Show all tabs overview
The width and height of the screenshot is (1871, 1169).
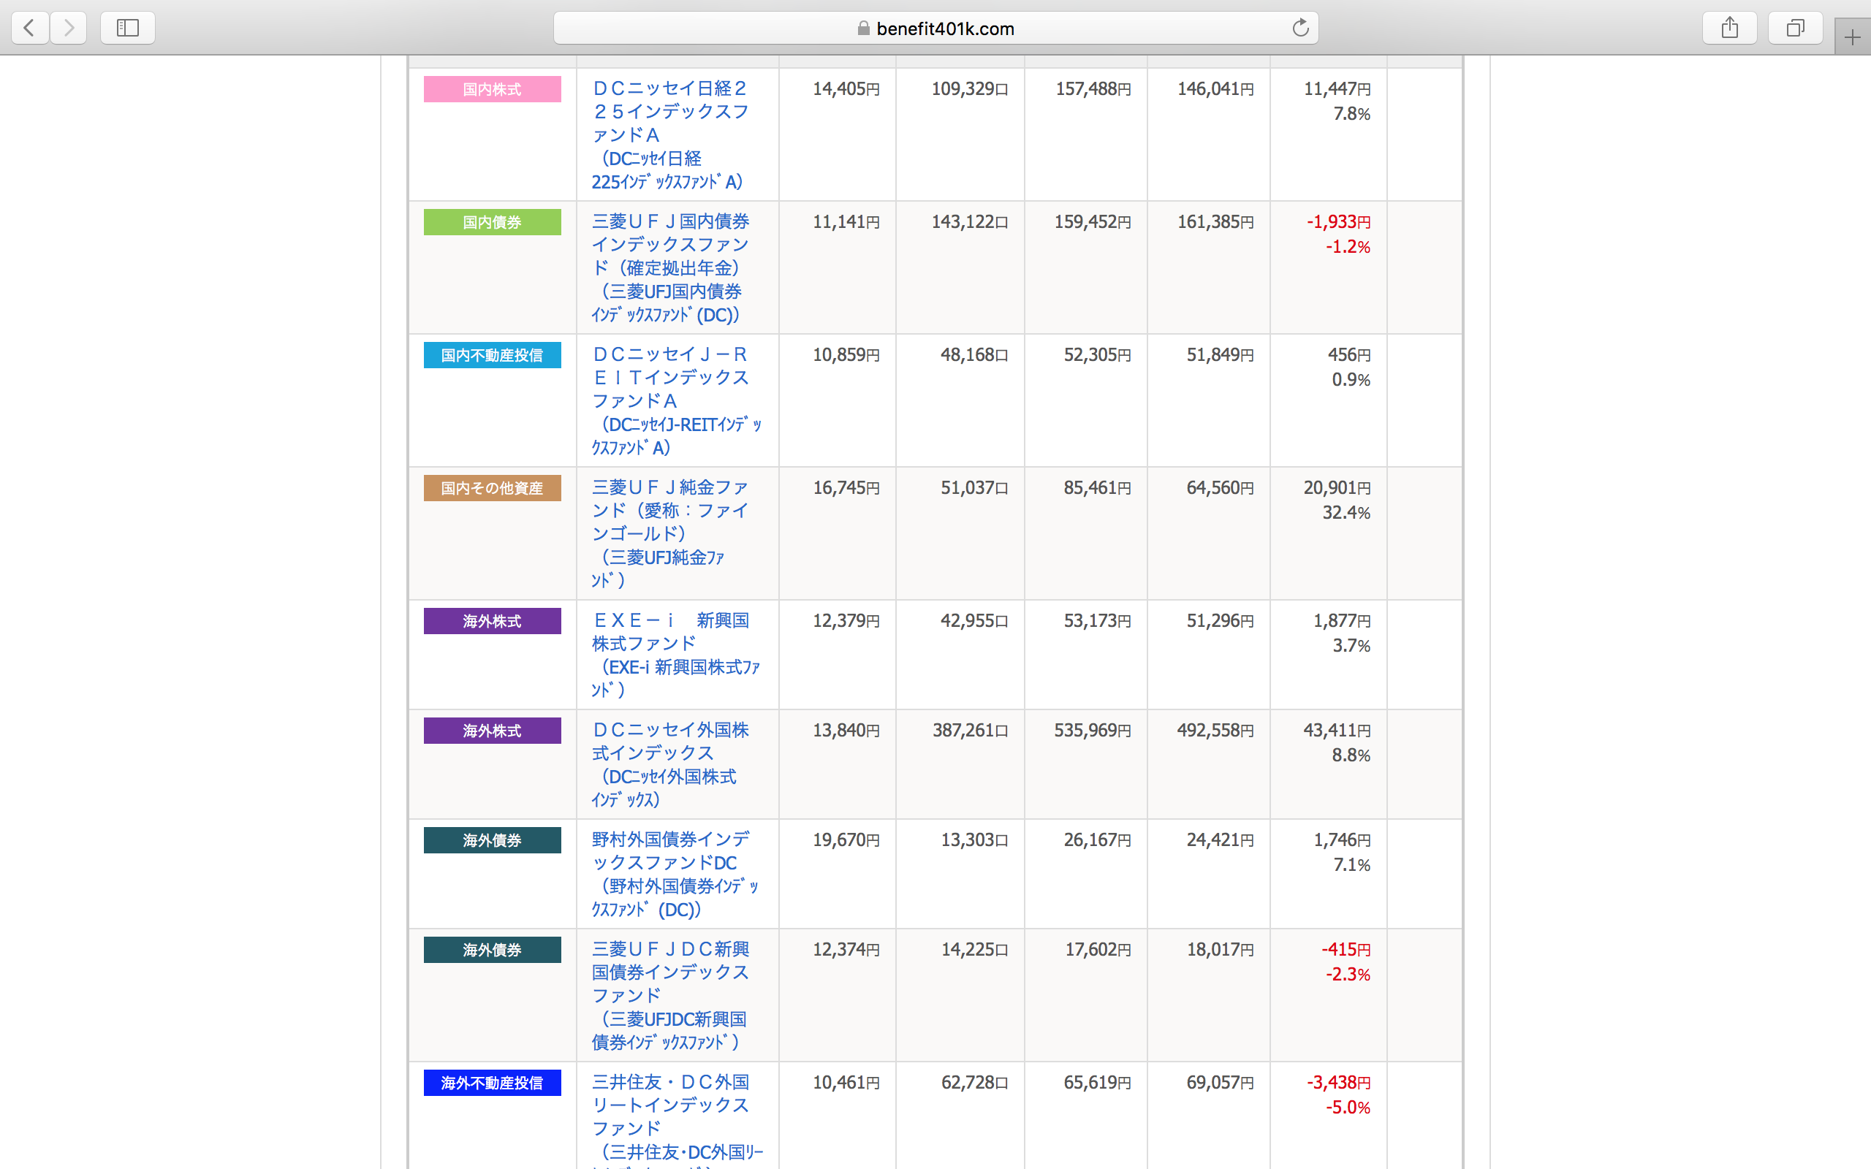1795,28
